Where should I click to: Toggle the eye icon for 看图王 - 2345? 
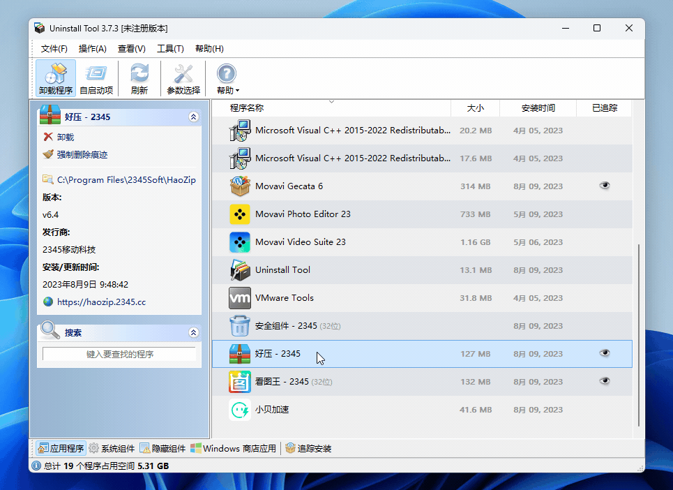pos(604,382)
